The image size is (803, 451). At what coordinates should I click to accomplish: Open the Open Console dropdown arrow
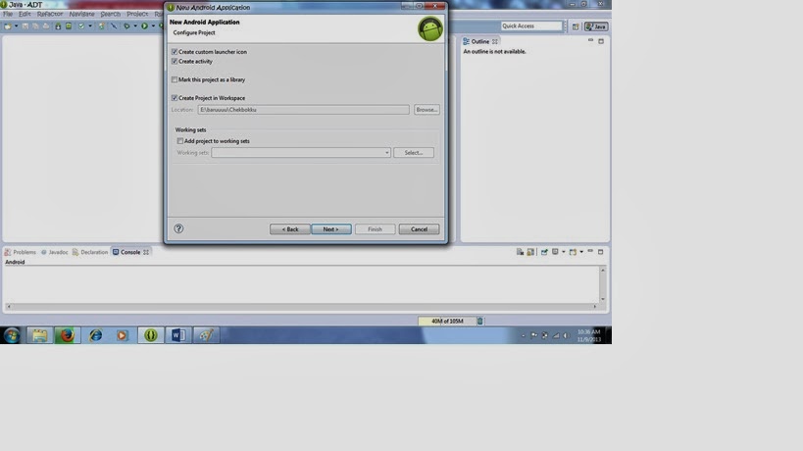click(581, 252)
